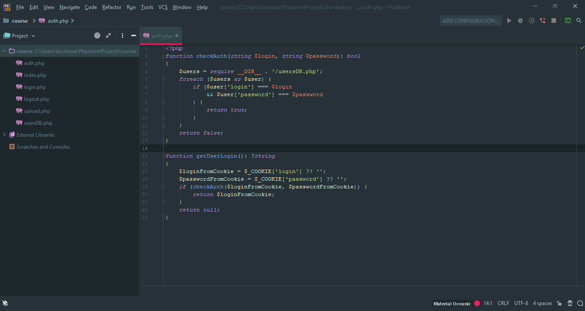The height and width of the screenshot is (311, 585).
Task: Run the current configuration with play icon
Action: (509, 21)
